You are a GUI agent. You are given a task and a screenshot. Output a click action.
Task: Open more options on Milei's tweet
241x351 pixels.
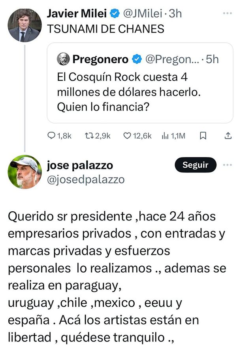(228, 13)
